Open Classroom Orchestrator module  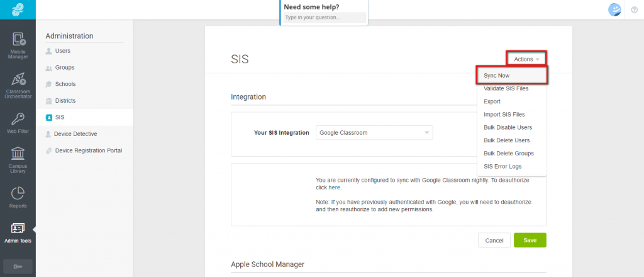(18, 85)
